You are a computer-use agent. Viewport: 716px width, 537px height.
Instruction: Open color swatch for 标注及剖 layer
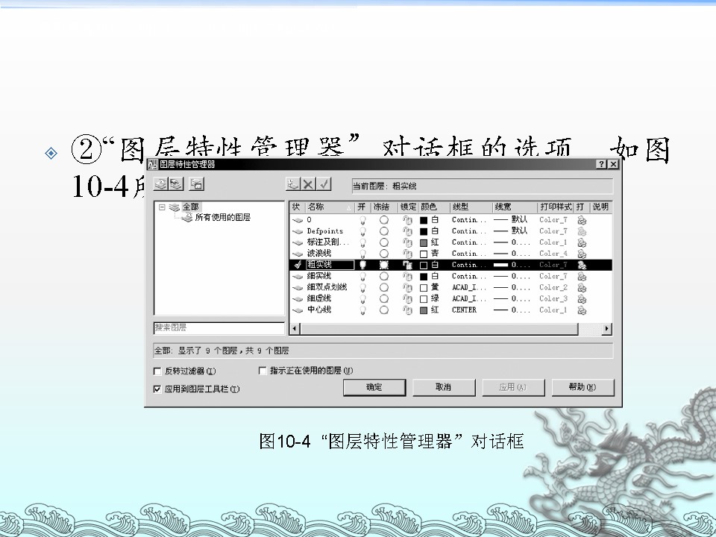tap(424, 242)
